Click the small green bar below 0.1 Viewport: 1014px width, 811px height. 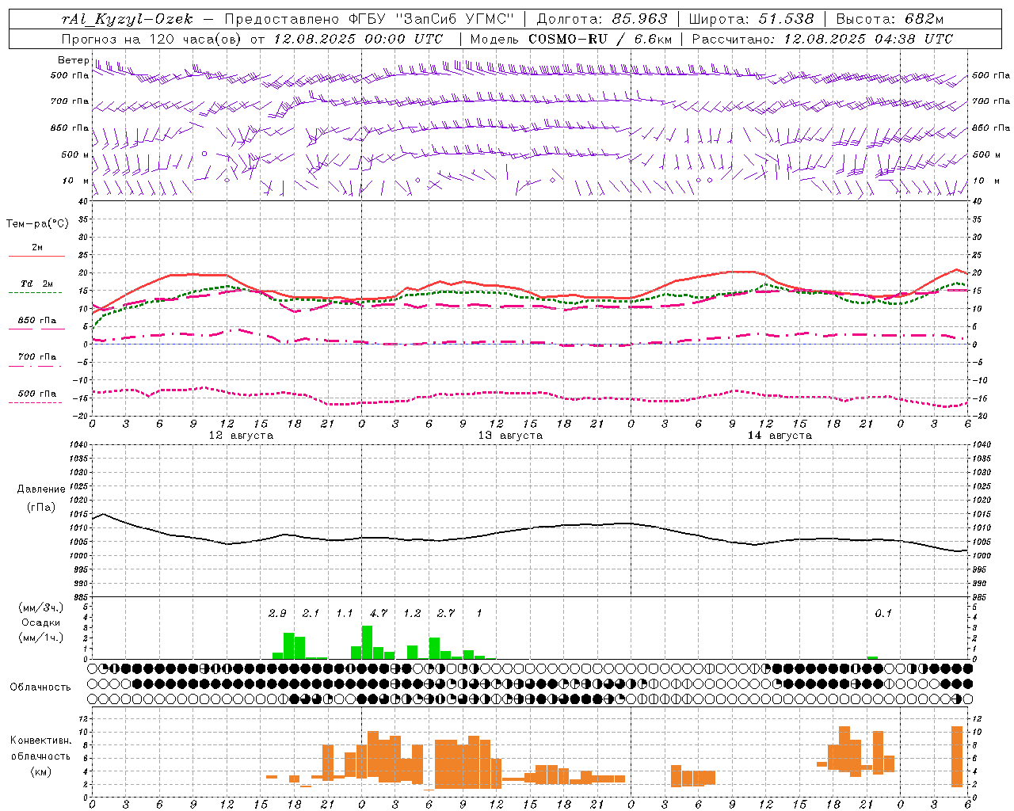point(872,657)
